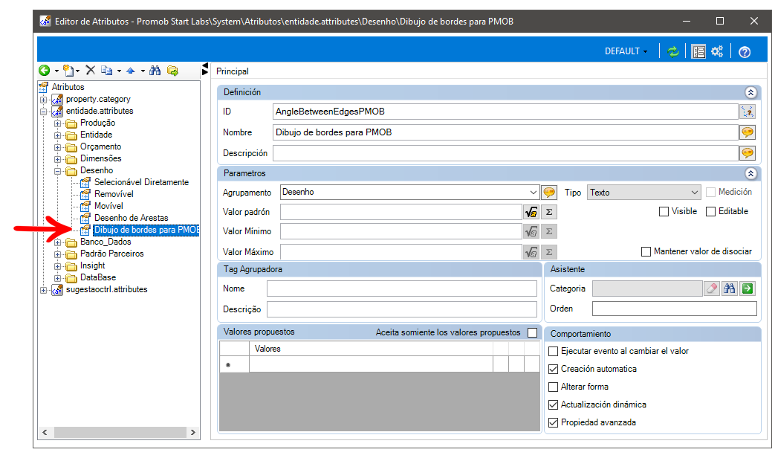Collapse the Definición section
The width and height of the screenshot is (775, 461).
point(750,92)
